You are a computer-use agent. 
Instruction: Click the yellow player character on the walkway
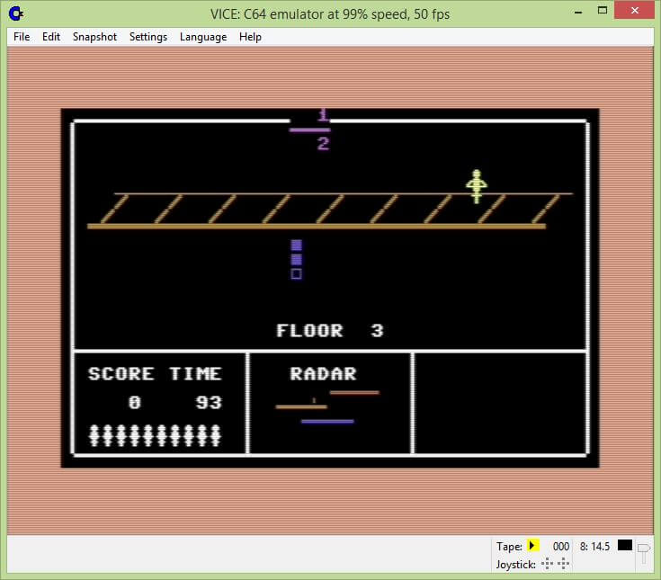click(x=477, y=186)
